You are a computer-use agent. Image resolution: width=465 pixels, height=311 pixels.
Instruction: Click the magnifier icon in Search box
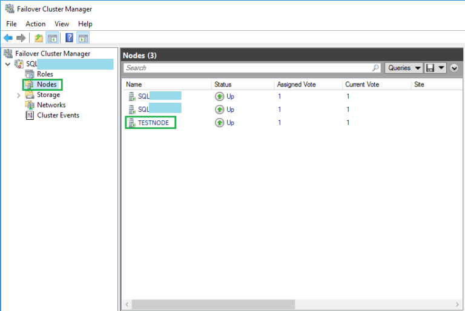tap(375, 68)
